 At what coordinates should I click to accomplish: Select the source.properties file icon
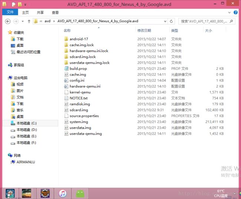click(x=66, y=116)
